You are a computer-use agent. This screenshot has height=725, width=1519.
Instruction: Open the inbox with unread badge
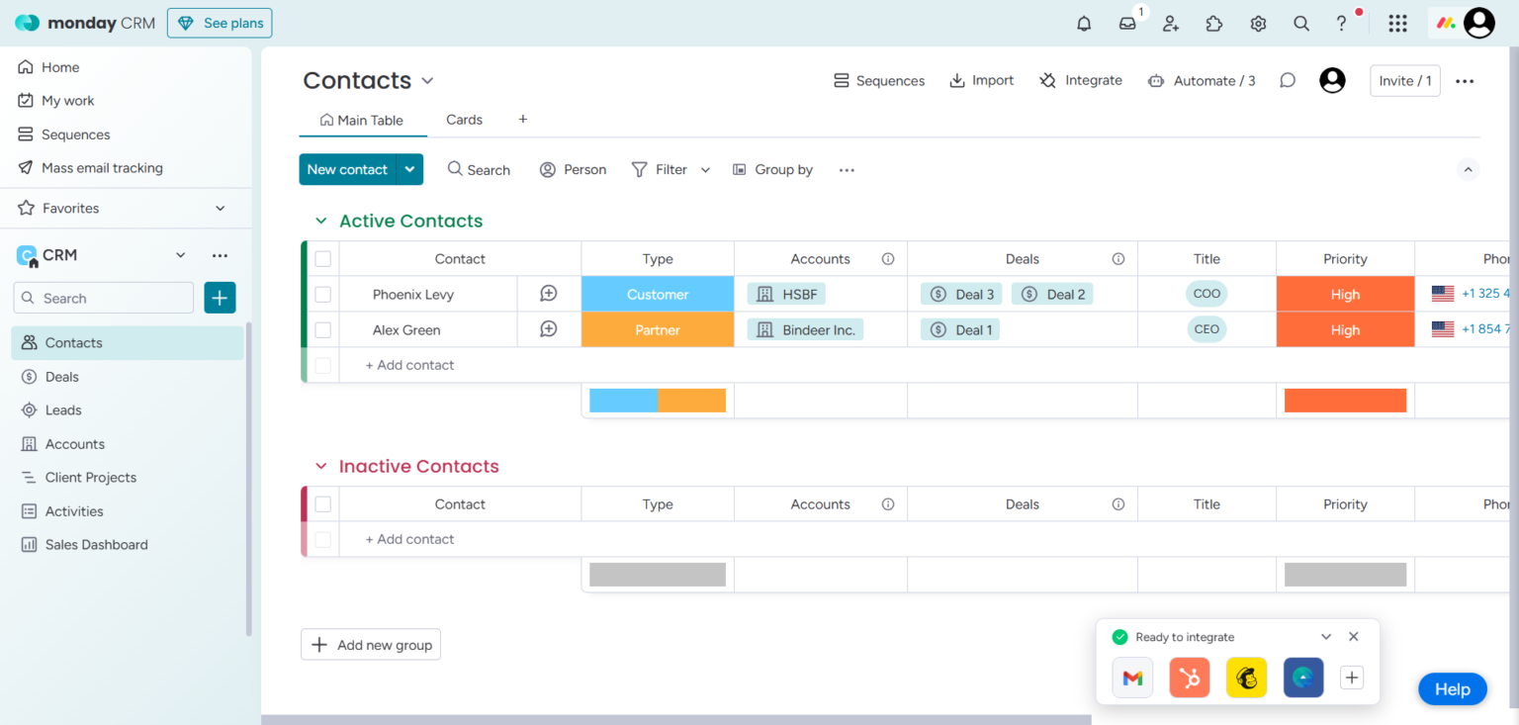pyautogui.click(x=1126, y=22)
